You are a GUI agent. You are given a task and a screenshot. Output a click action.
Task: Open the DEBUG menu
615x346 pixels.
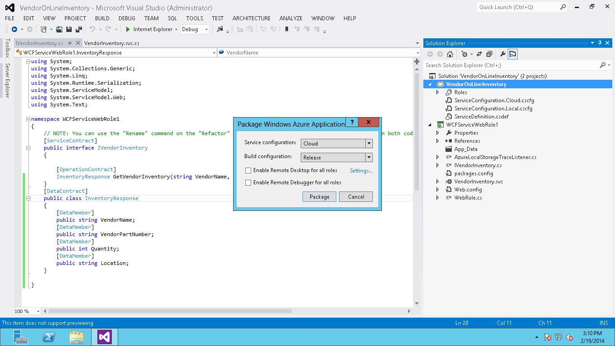pyautogui.click(x=127, y=18)
